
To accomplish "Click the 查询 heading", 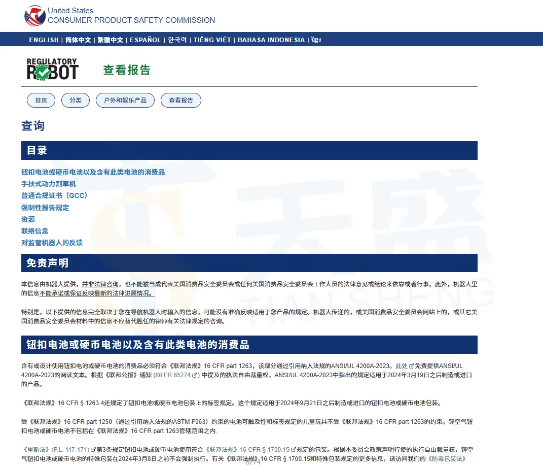I will 33,125.
